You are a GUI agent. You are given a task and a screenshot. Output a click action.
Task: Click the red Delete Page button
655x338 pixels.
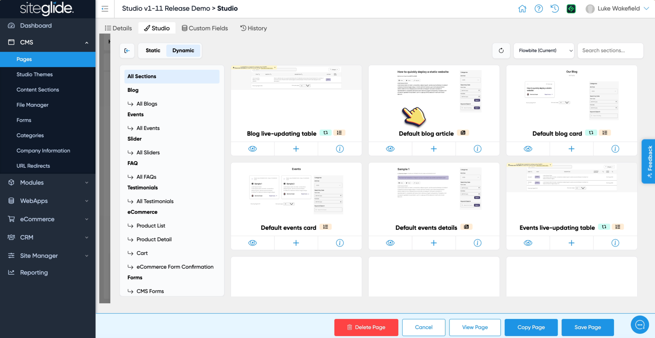pos(366,327)
